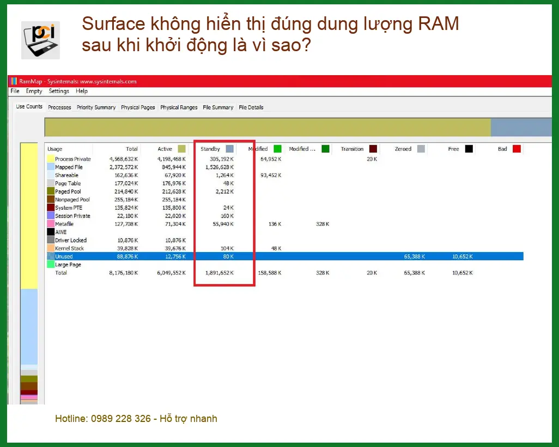
Task: Select the Nonpaged Pool row
Action: (x=285, y=199)
